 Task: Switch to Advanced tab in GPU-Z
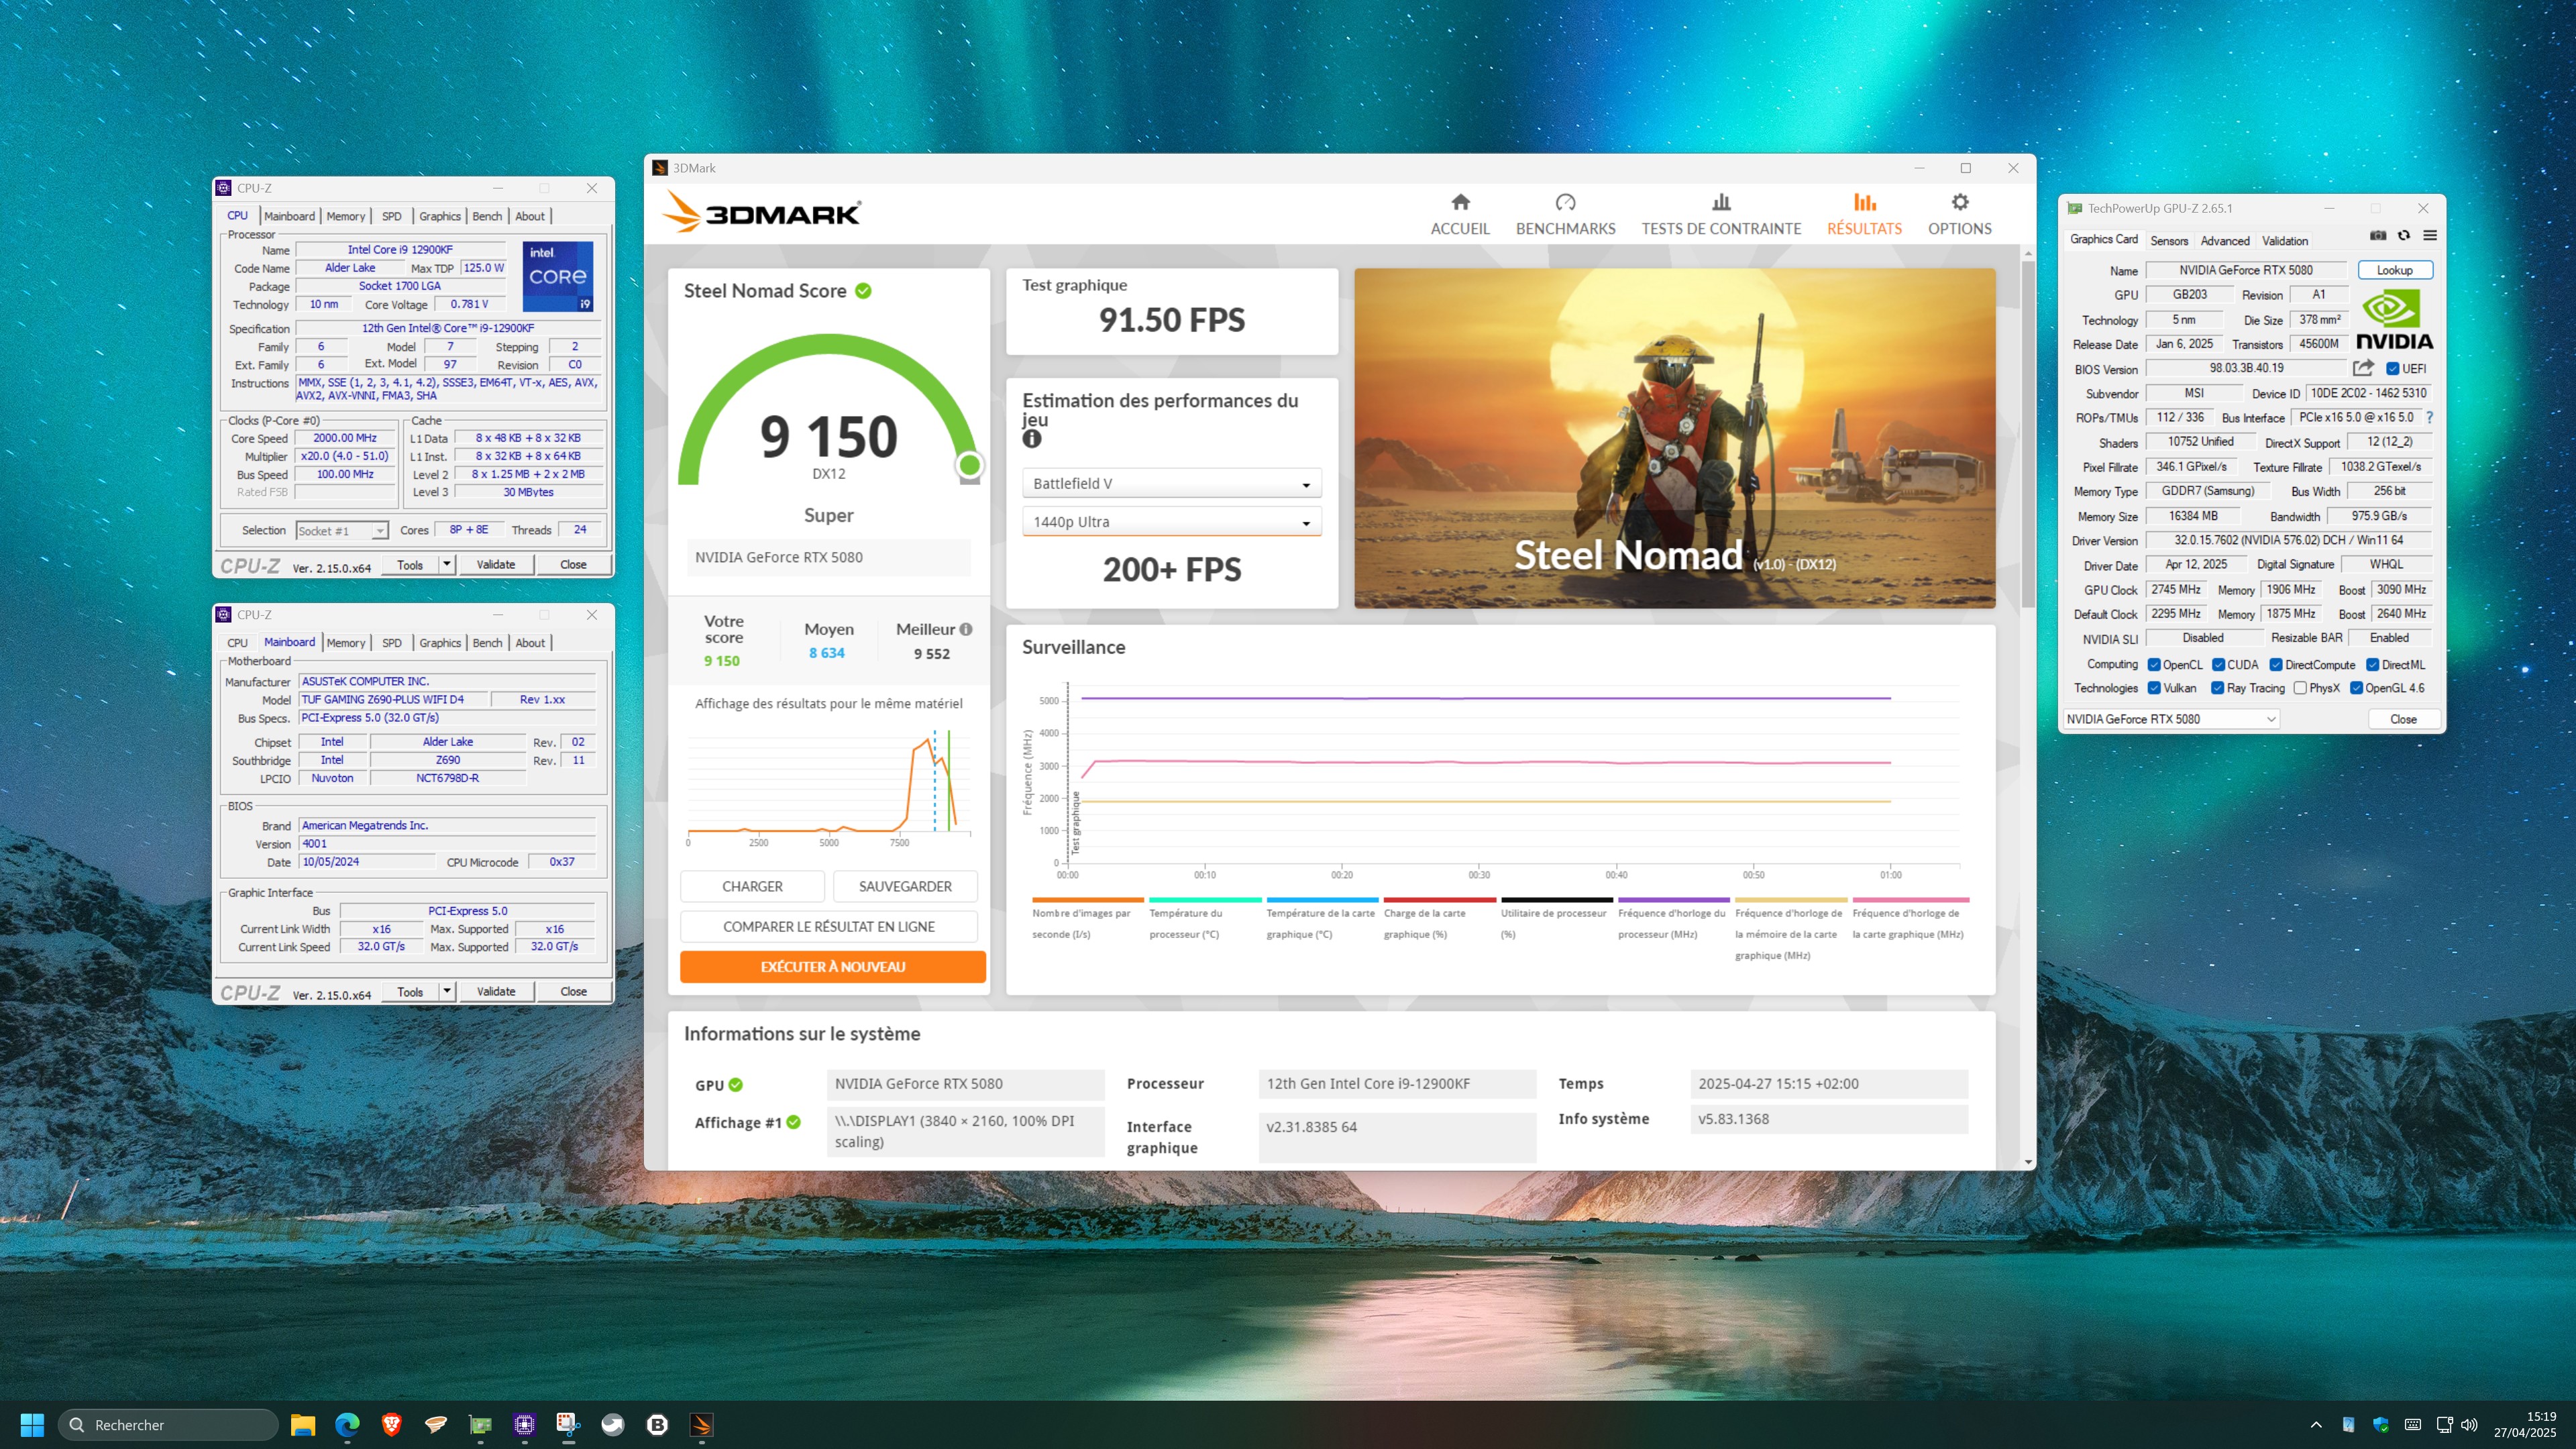pos(2224,240)
